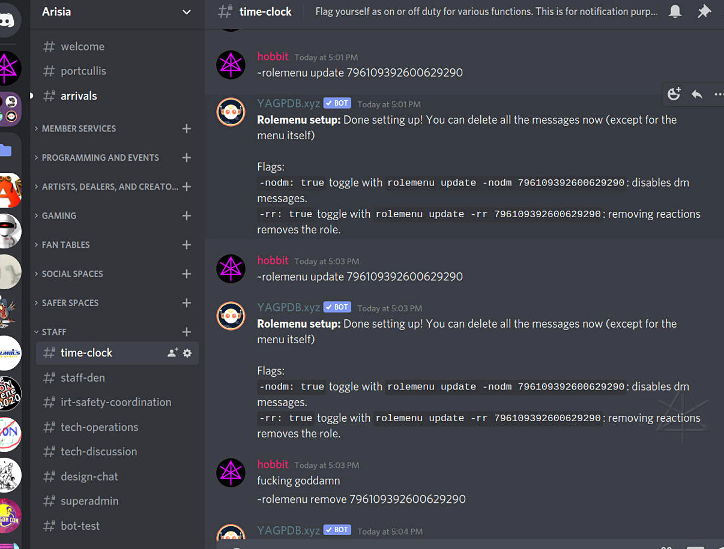This screenshot has width=724, height=549.
Task: Expand the Social Spaces category
Action: 72,274
